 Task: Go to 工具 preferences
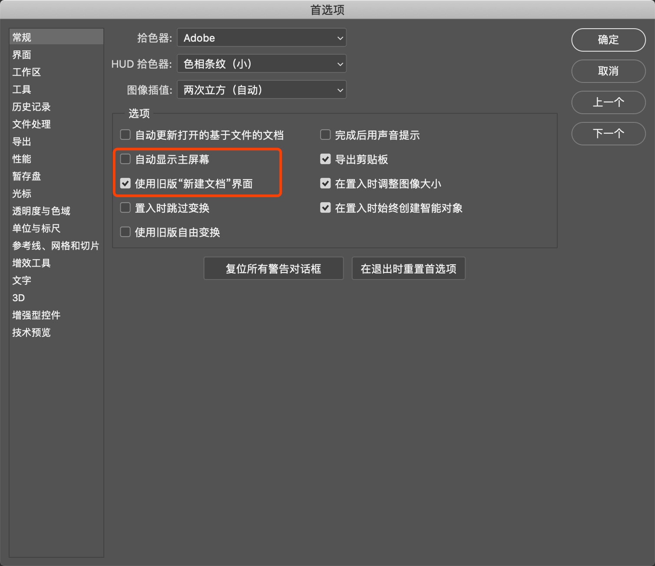(x=56, y=89)
